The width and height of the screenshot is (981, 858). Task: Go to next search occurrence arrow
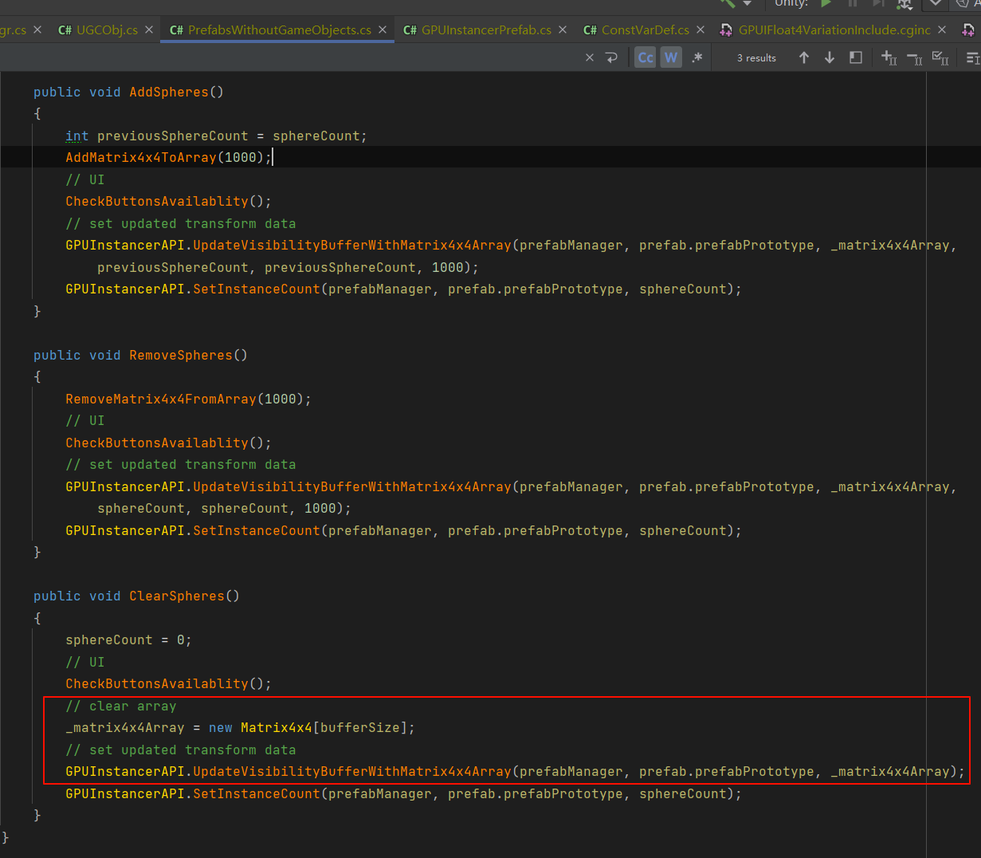pos(830,57)
